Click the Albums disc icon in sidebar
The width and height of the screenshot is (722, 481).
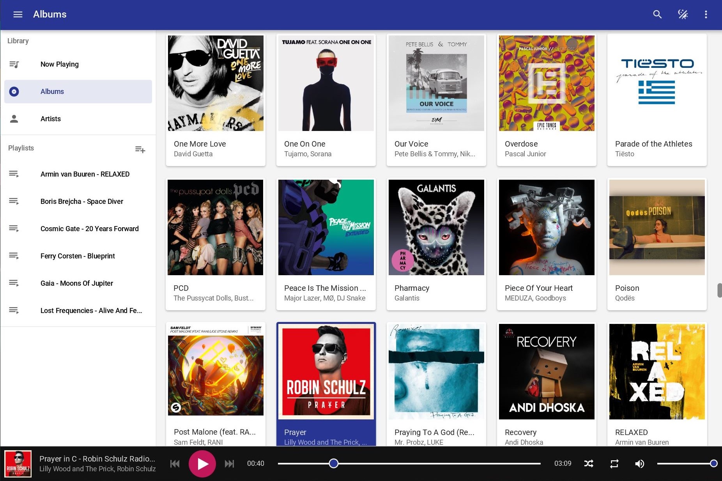[14, 92]
